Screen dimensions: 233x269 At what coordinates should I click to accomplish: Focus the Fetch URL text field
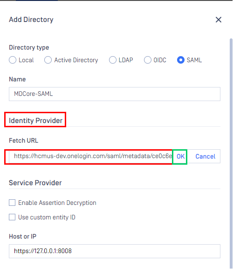90,156
